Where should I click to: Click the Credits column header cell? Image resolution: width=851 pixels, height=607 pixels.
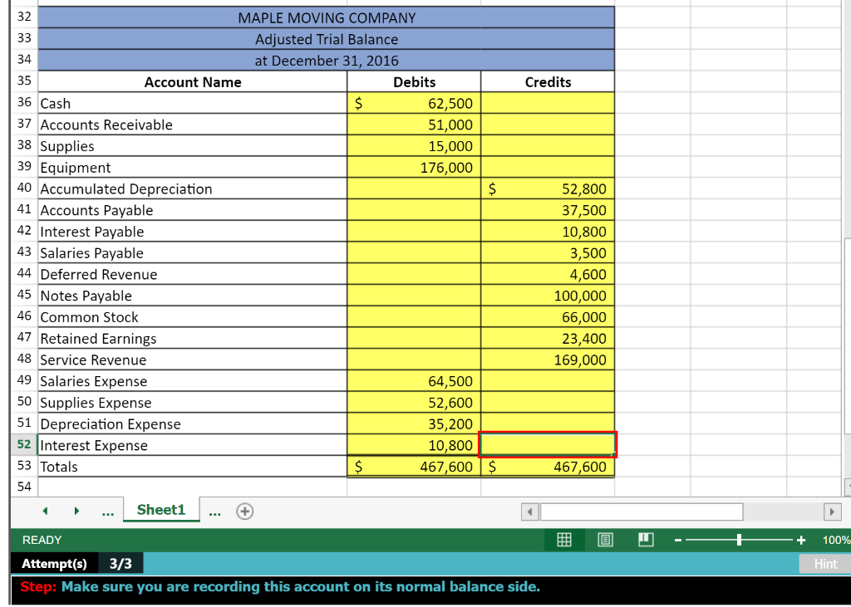coord(548,82)
